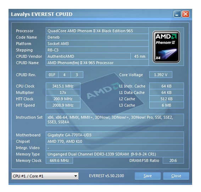Image resolution: width=201 pixels, height=192 pixels.
Task: Click the Core Voltage value 1.392 V
Action: click(x=161, y=75)
